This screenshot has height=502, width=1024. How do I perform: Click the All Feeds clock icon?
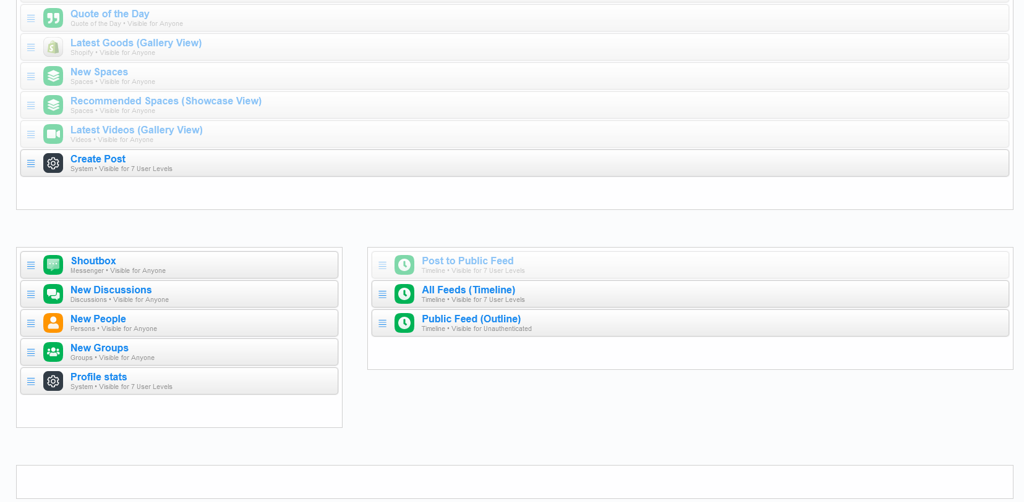(x=404, y=295)
